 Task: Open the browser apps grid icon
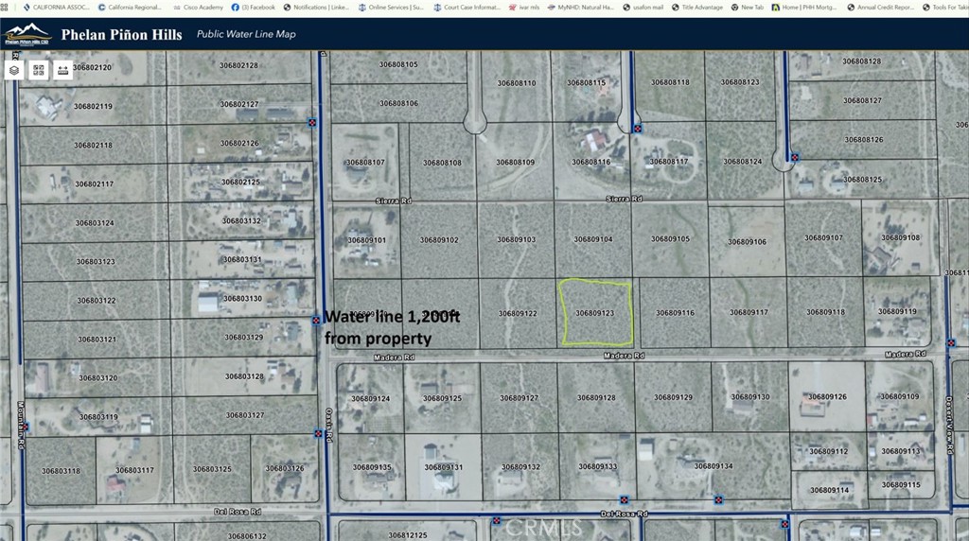pos(4,8)
